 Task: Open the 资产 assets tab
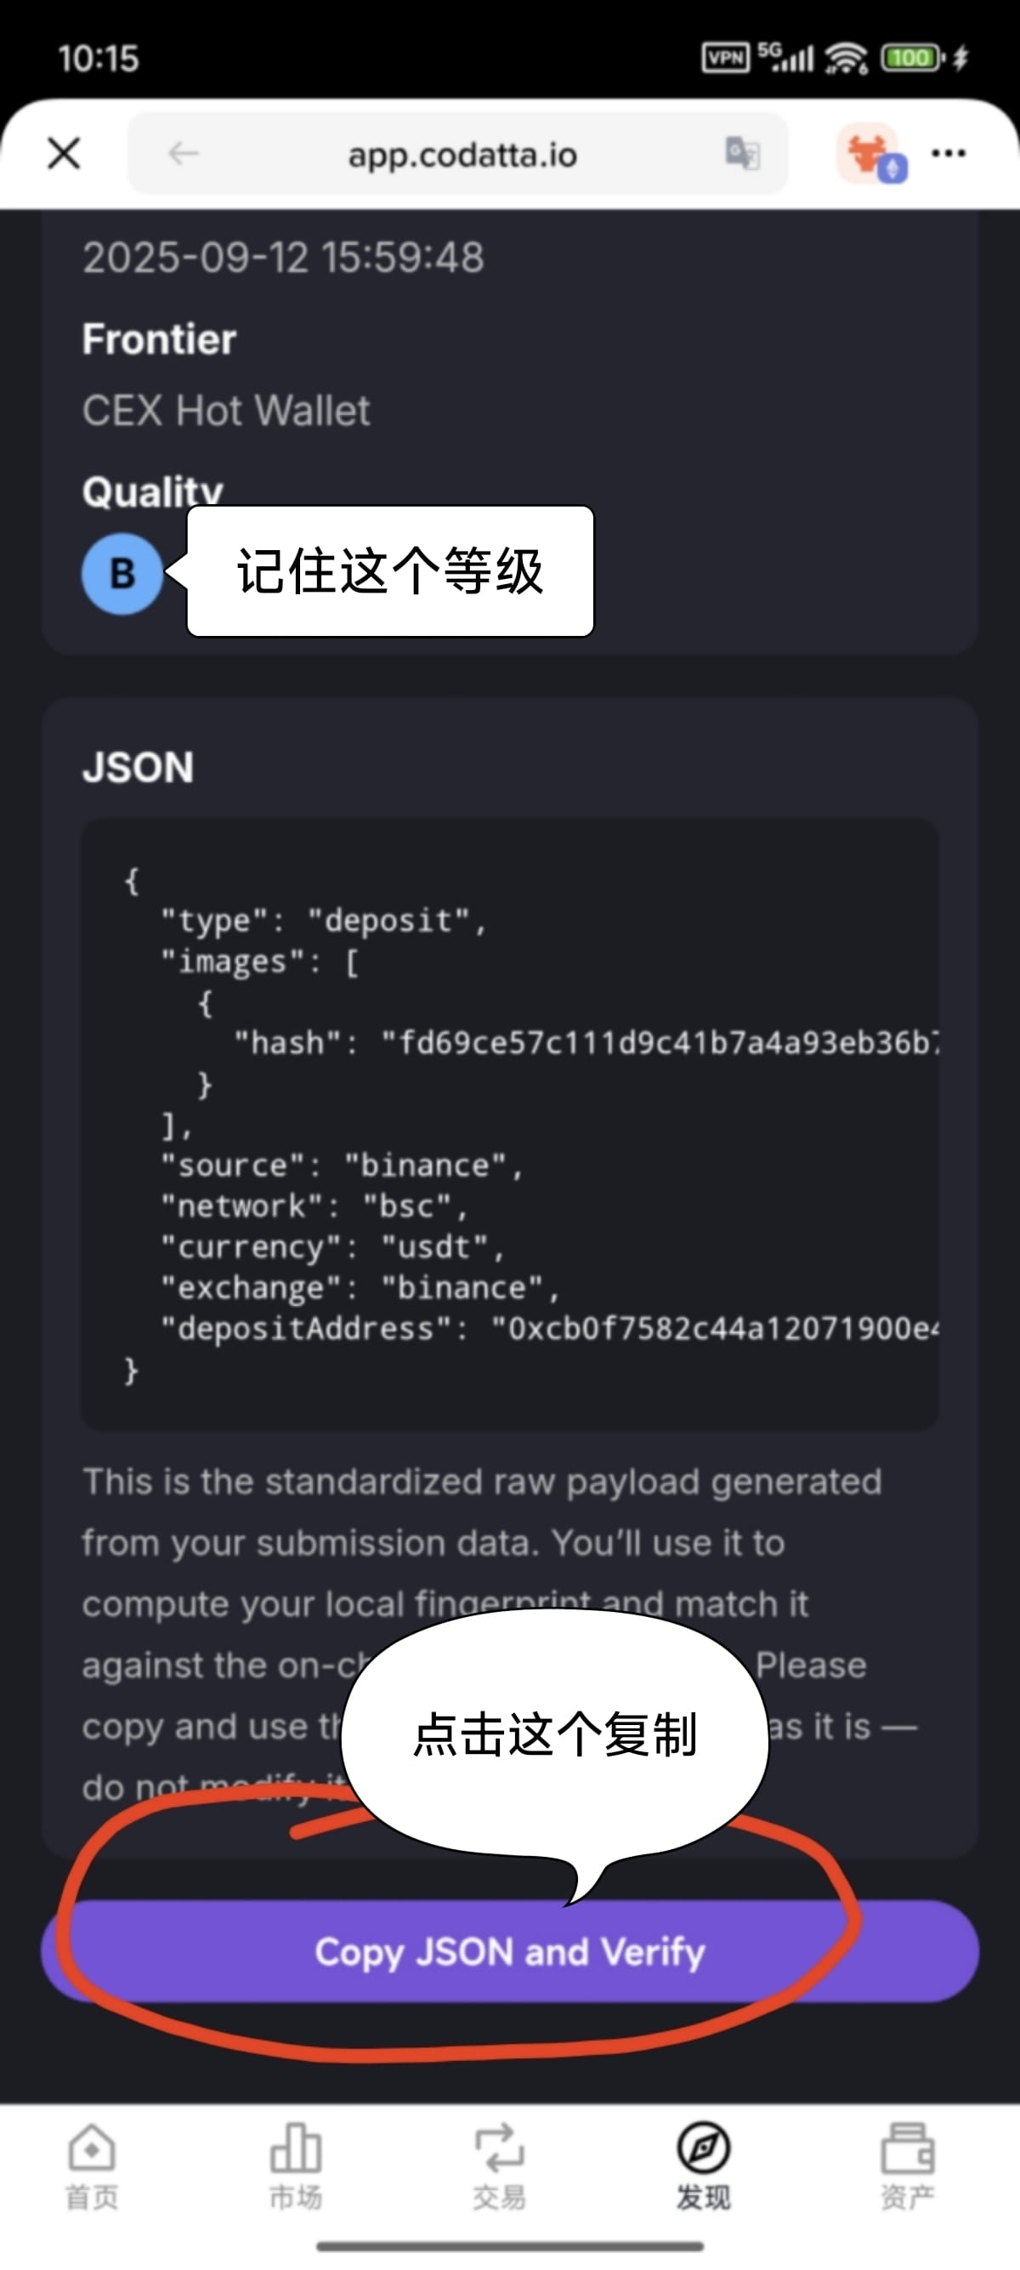[x=907, y=2170]
